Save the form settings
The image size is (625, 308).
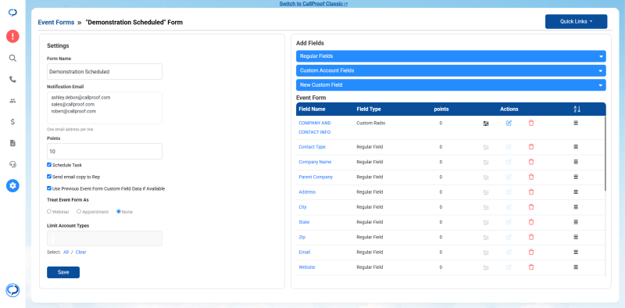coord(63,272)
